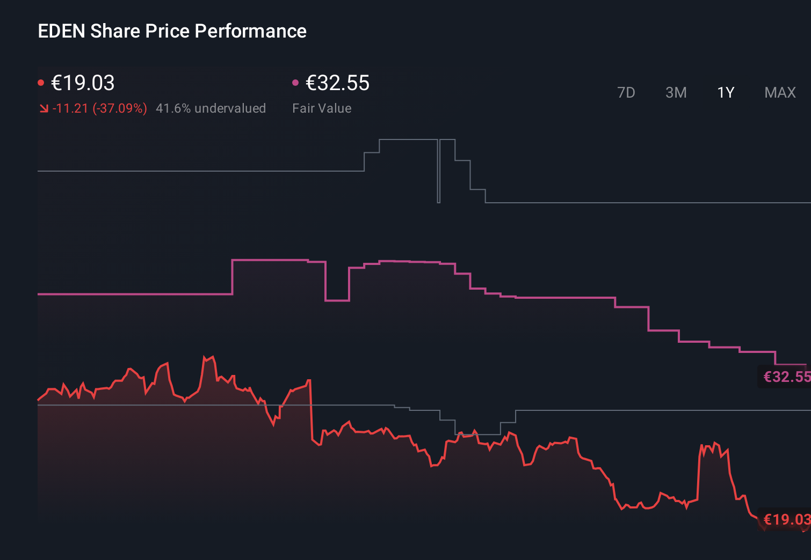
Task: Open the 3M chart view
Action: (x=676, y=92)
